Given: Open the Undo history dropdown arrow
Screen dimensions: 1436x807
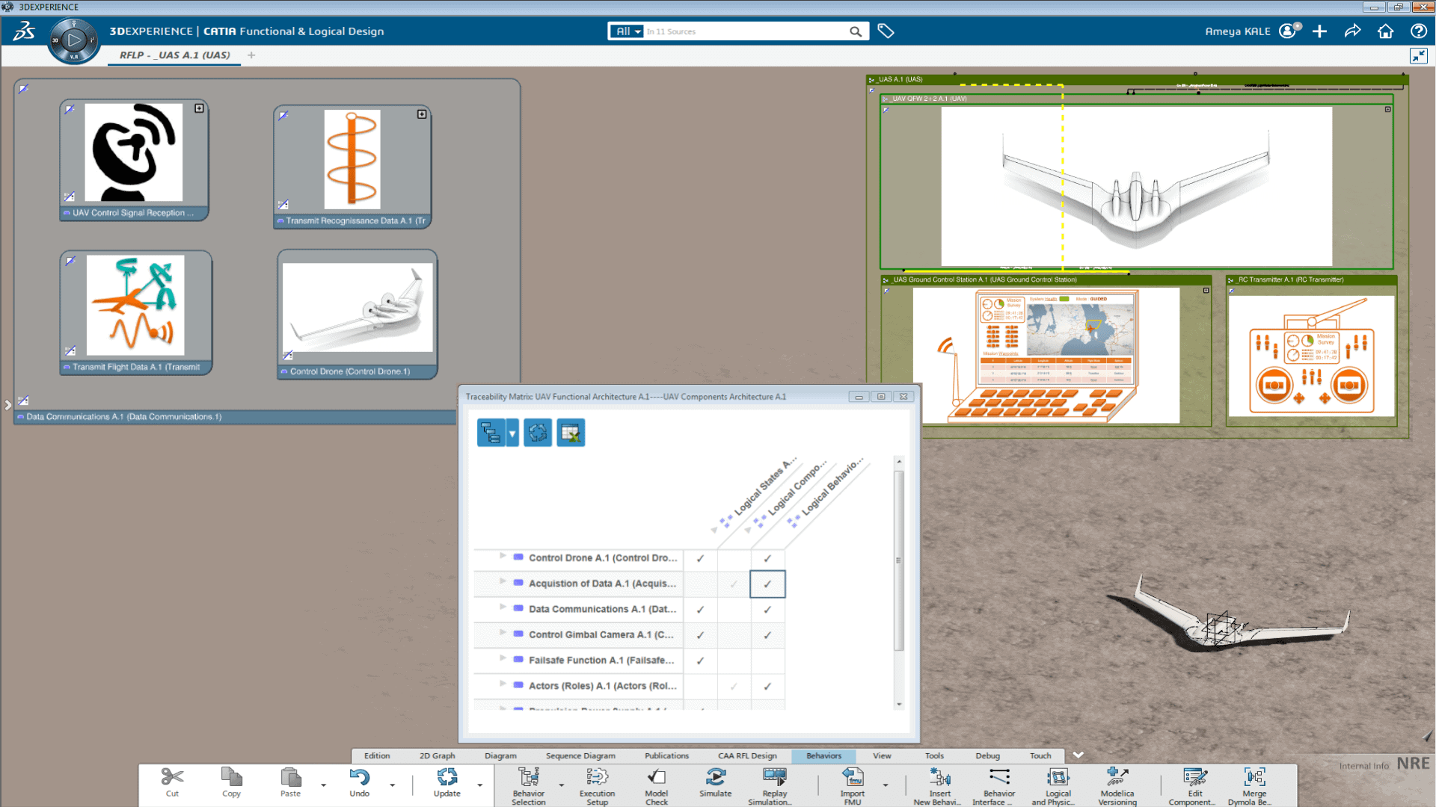Looking at the screenshot, I should pyautogui.click(x=392, y=785).
